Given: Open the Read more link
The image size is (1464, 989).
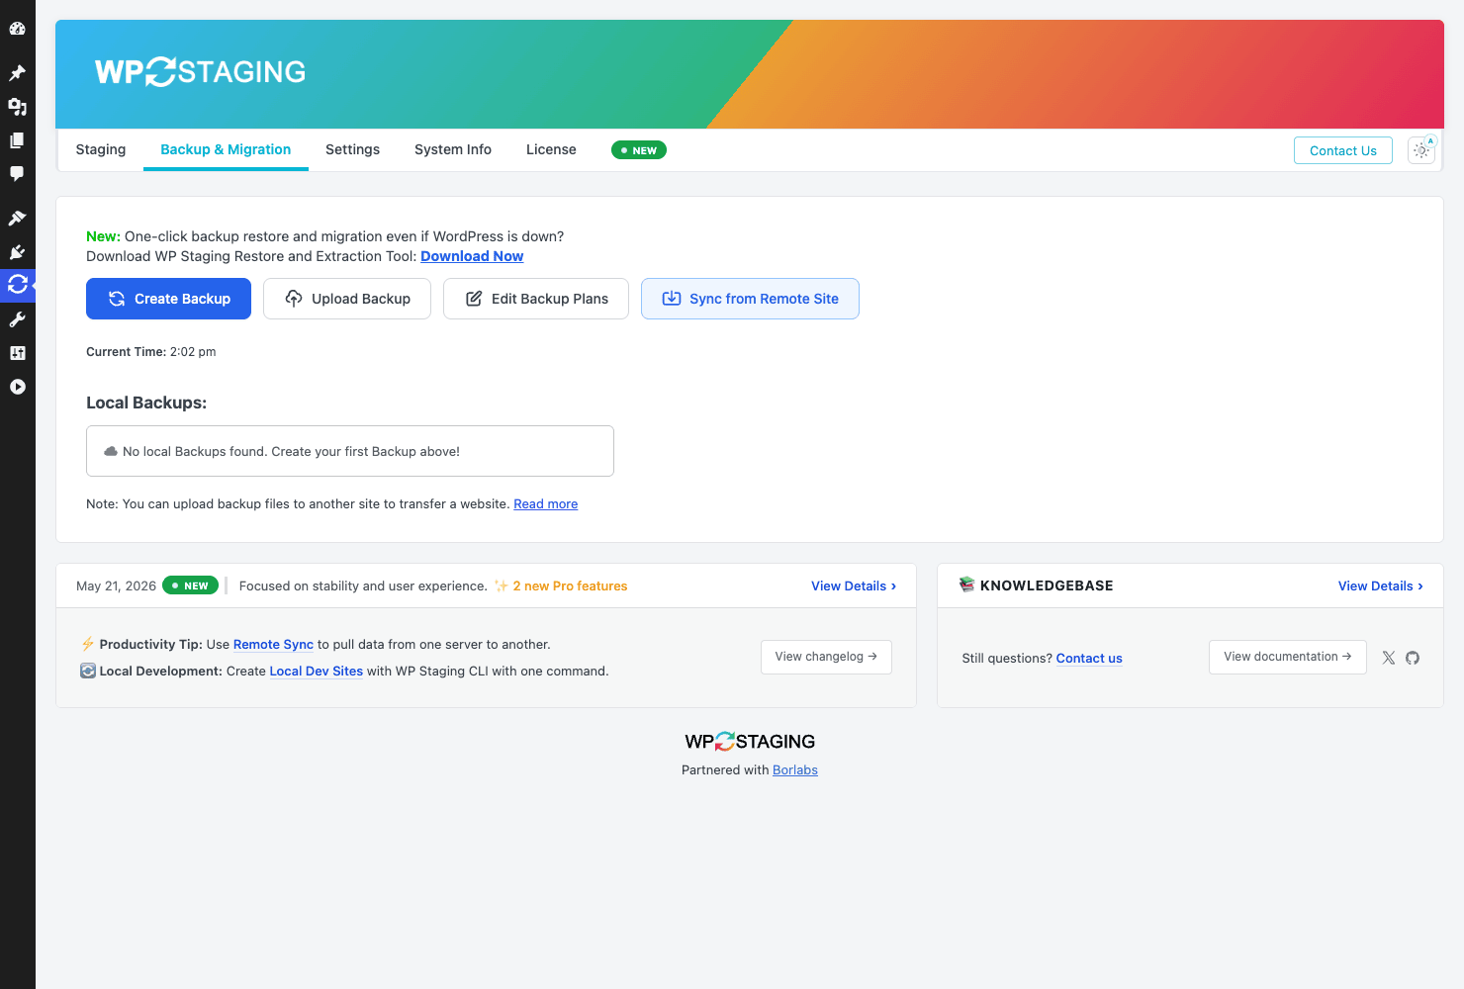Looking at the screenshot, I should [545, 504].
